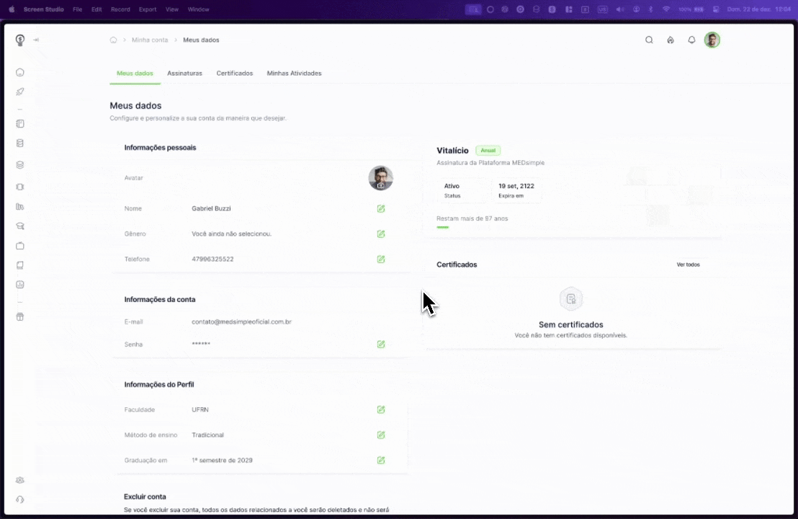Click the Minha conta breadcrumb link
The width and height of the screenshot is (798, 519).
(x=150, y=40)
